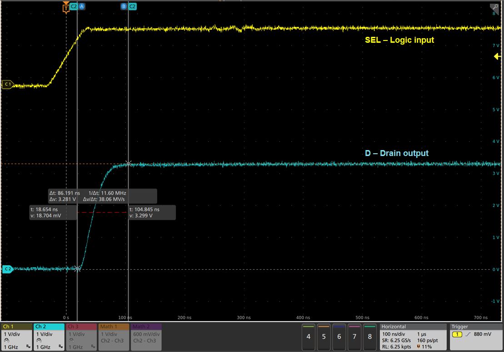Image resolution: width=504 pixels, height=352 pixels.
Task: Click the C2 waveform ground handle
Action: tap(7, 269)
